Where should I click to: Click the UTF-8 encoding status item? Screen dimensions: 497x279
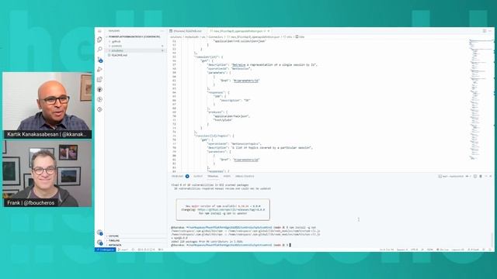tap(414, 250)
